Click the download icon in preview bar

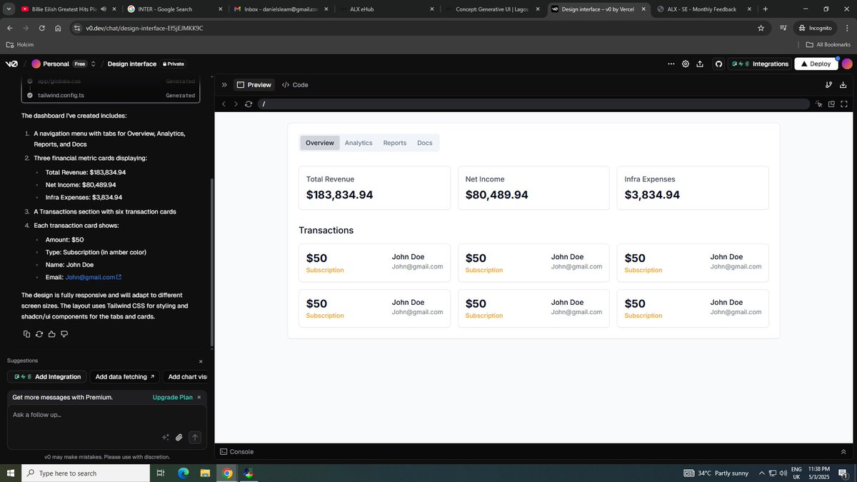843,84
